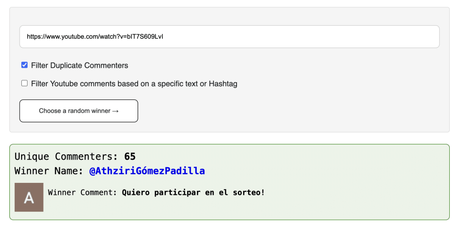
Task: Click the 'Winner Name:' label
Action: point(49,171)
